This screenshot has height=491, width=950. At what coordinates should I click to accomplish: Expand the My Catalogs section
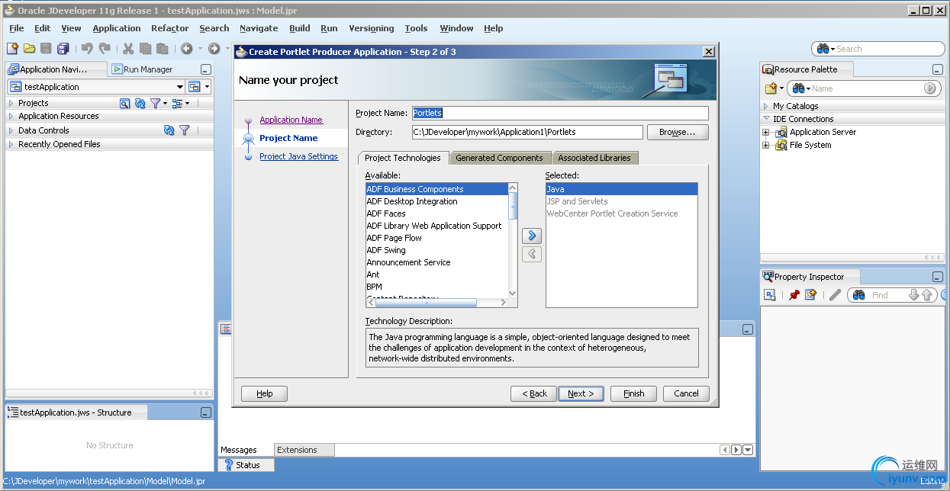coord(766,106)
